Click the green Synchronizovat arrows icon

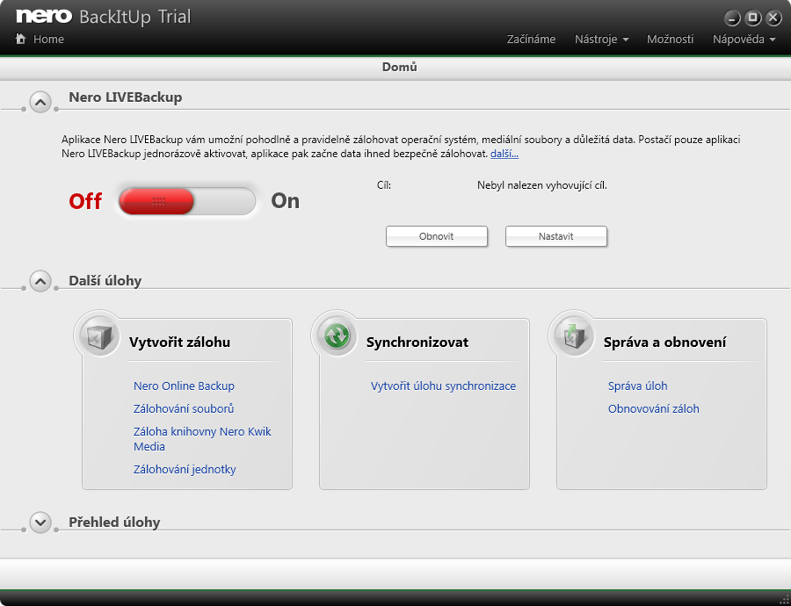337,335
